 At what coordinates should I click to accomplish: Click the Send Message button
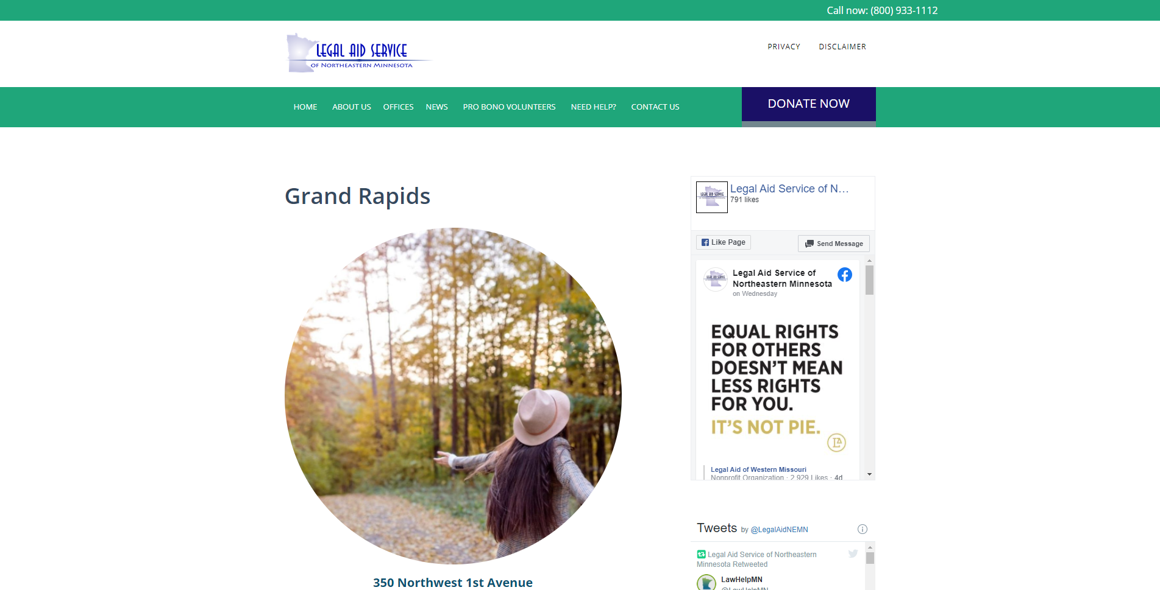click(x=833, y=244)
